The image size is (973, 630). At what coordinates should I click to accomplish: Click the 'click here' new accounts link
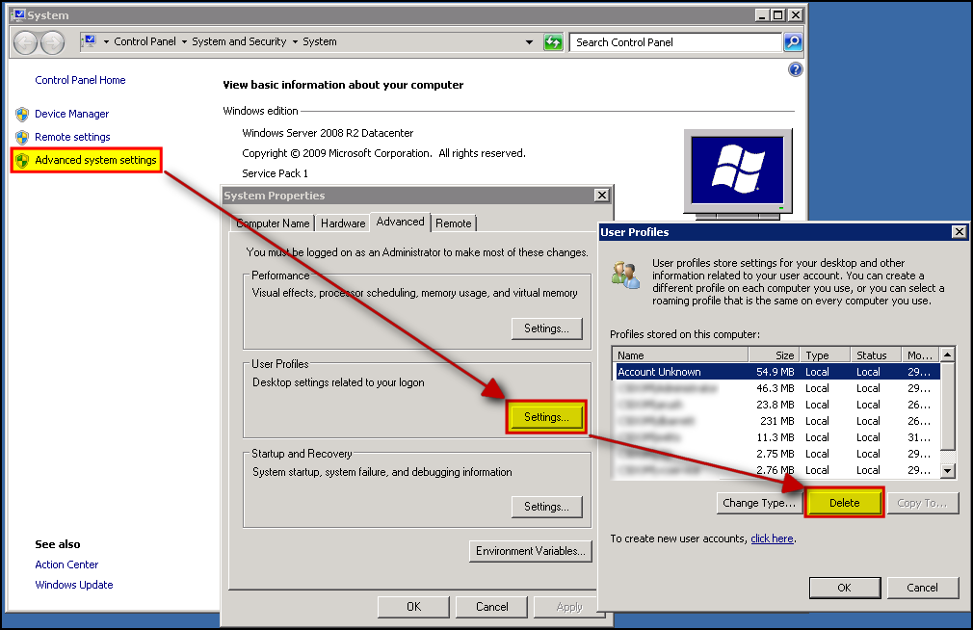click(773, 538)
